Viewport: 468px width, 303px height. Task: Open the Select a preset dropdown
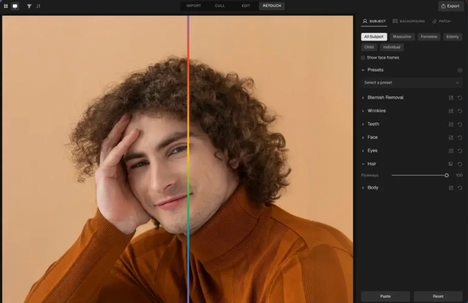(411, 83)
